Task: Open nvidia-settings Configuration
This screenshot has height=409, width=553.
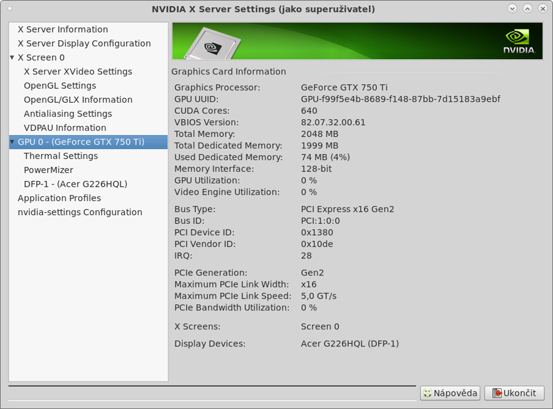Action: (x=80, y=213)
